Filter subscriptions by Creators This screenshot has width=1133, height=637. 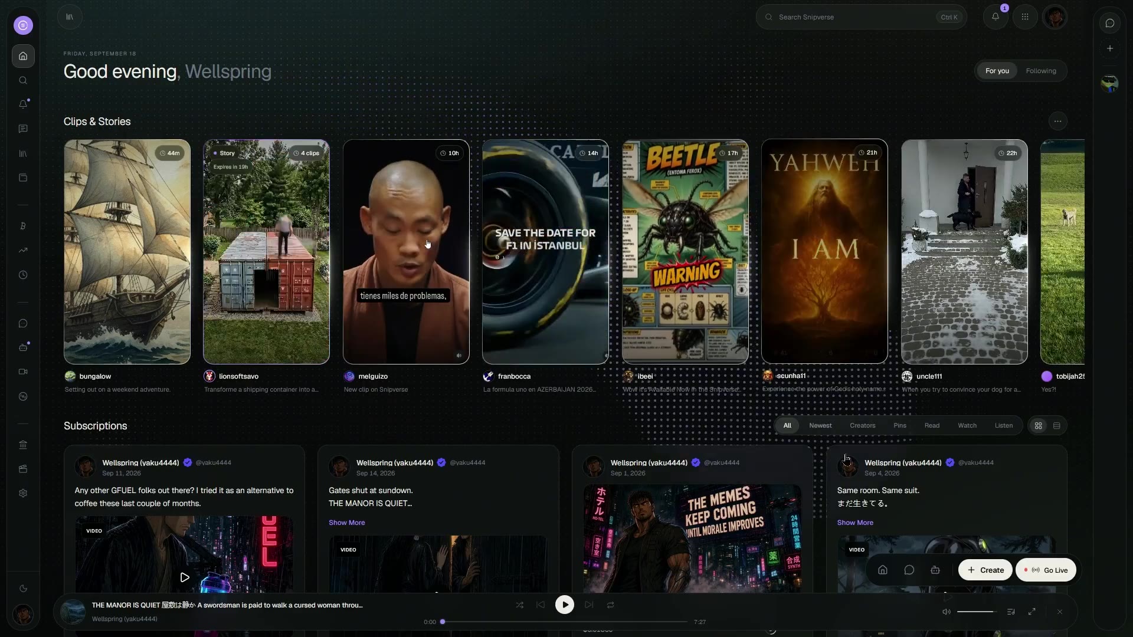point(862,425)
